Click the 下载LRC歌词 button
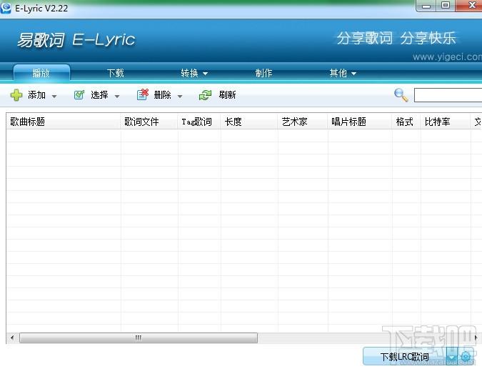This screenshot has width=482, height=369. [404, 356]
